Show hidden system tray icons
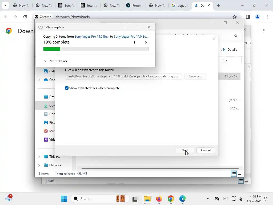Viewport: 273px width, 205px height. pyautogui.click(x=208, y=199)
